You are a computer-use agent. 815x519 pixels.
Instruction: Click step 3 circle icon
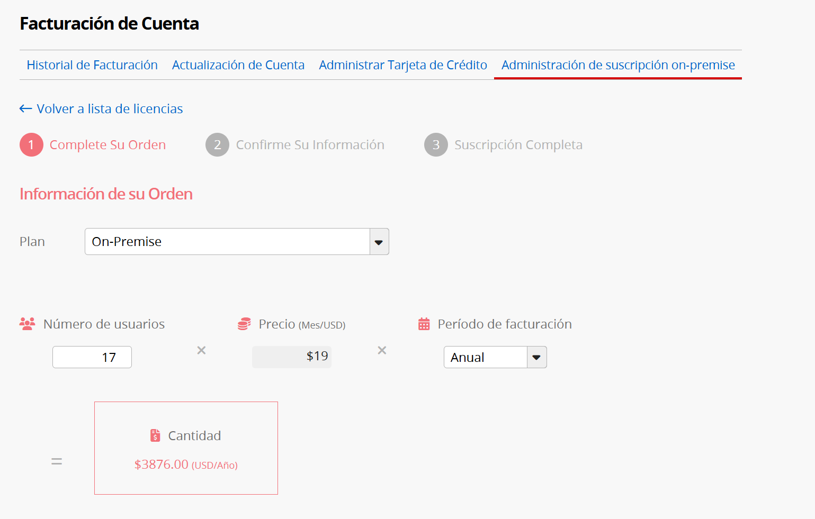(x=436, y=145)
